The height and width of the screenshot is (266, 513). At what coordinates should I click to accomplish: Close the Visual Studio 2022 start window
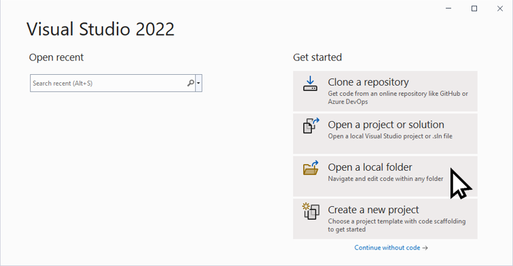[x=500, y=9]
